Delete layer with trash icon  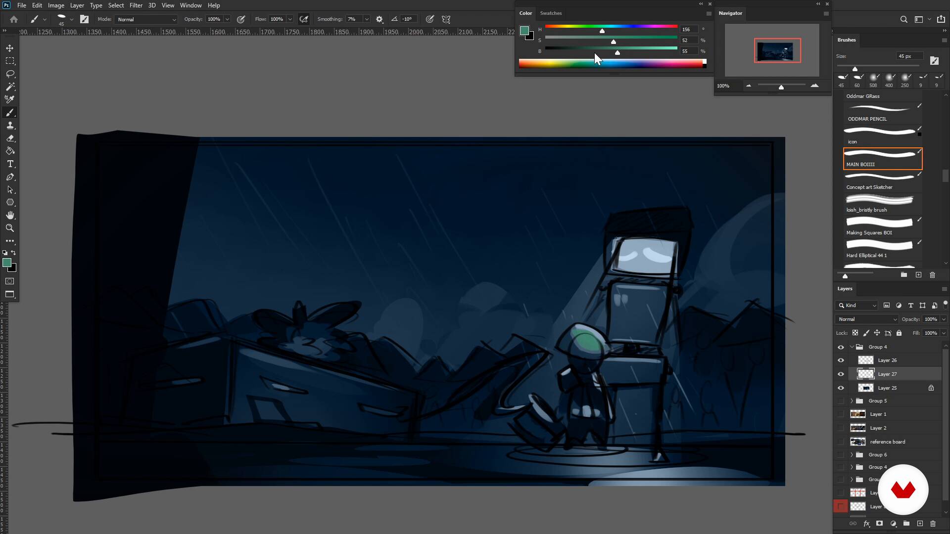click(933, 523)
